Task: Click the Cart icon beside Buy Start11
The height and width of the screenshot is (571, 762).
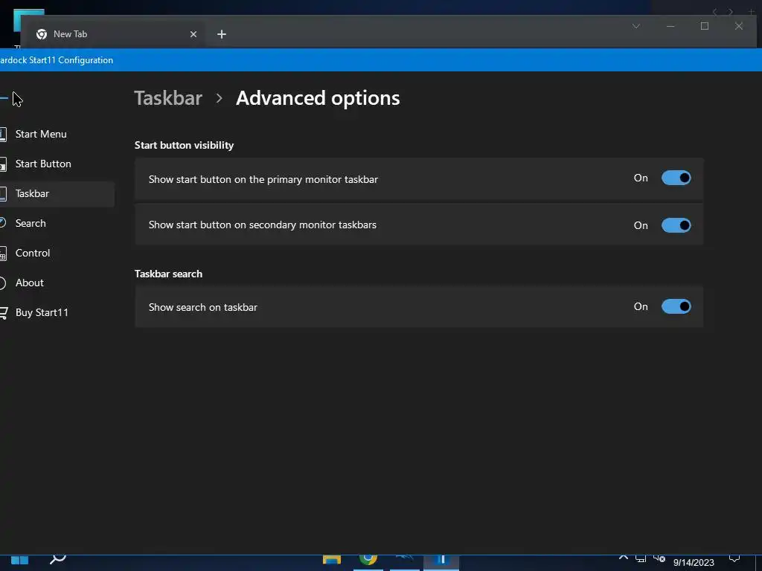Action: click(4, 313)
